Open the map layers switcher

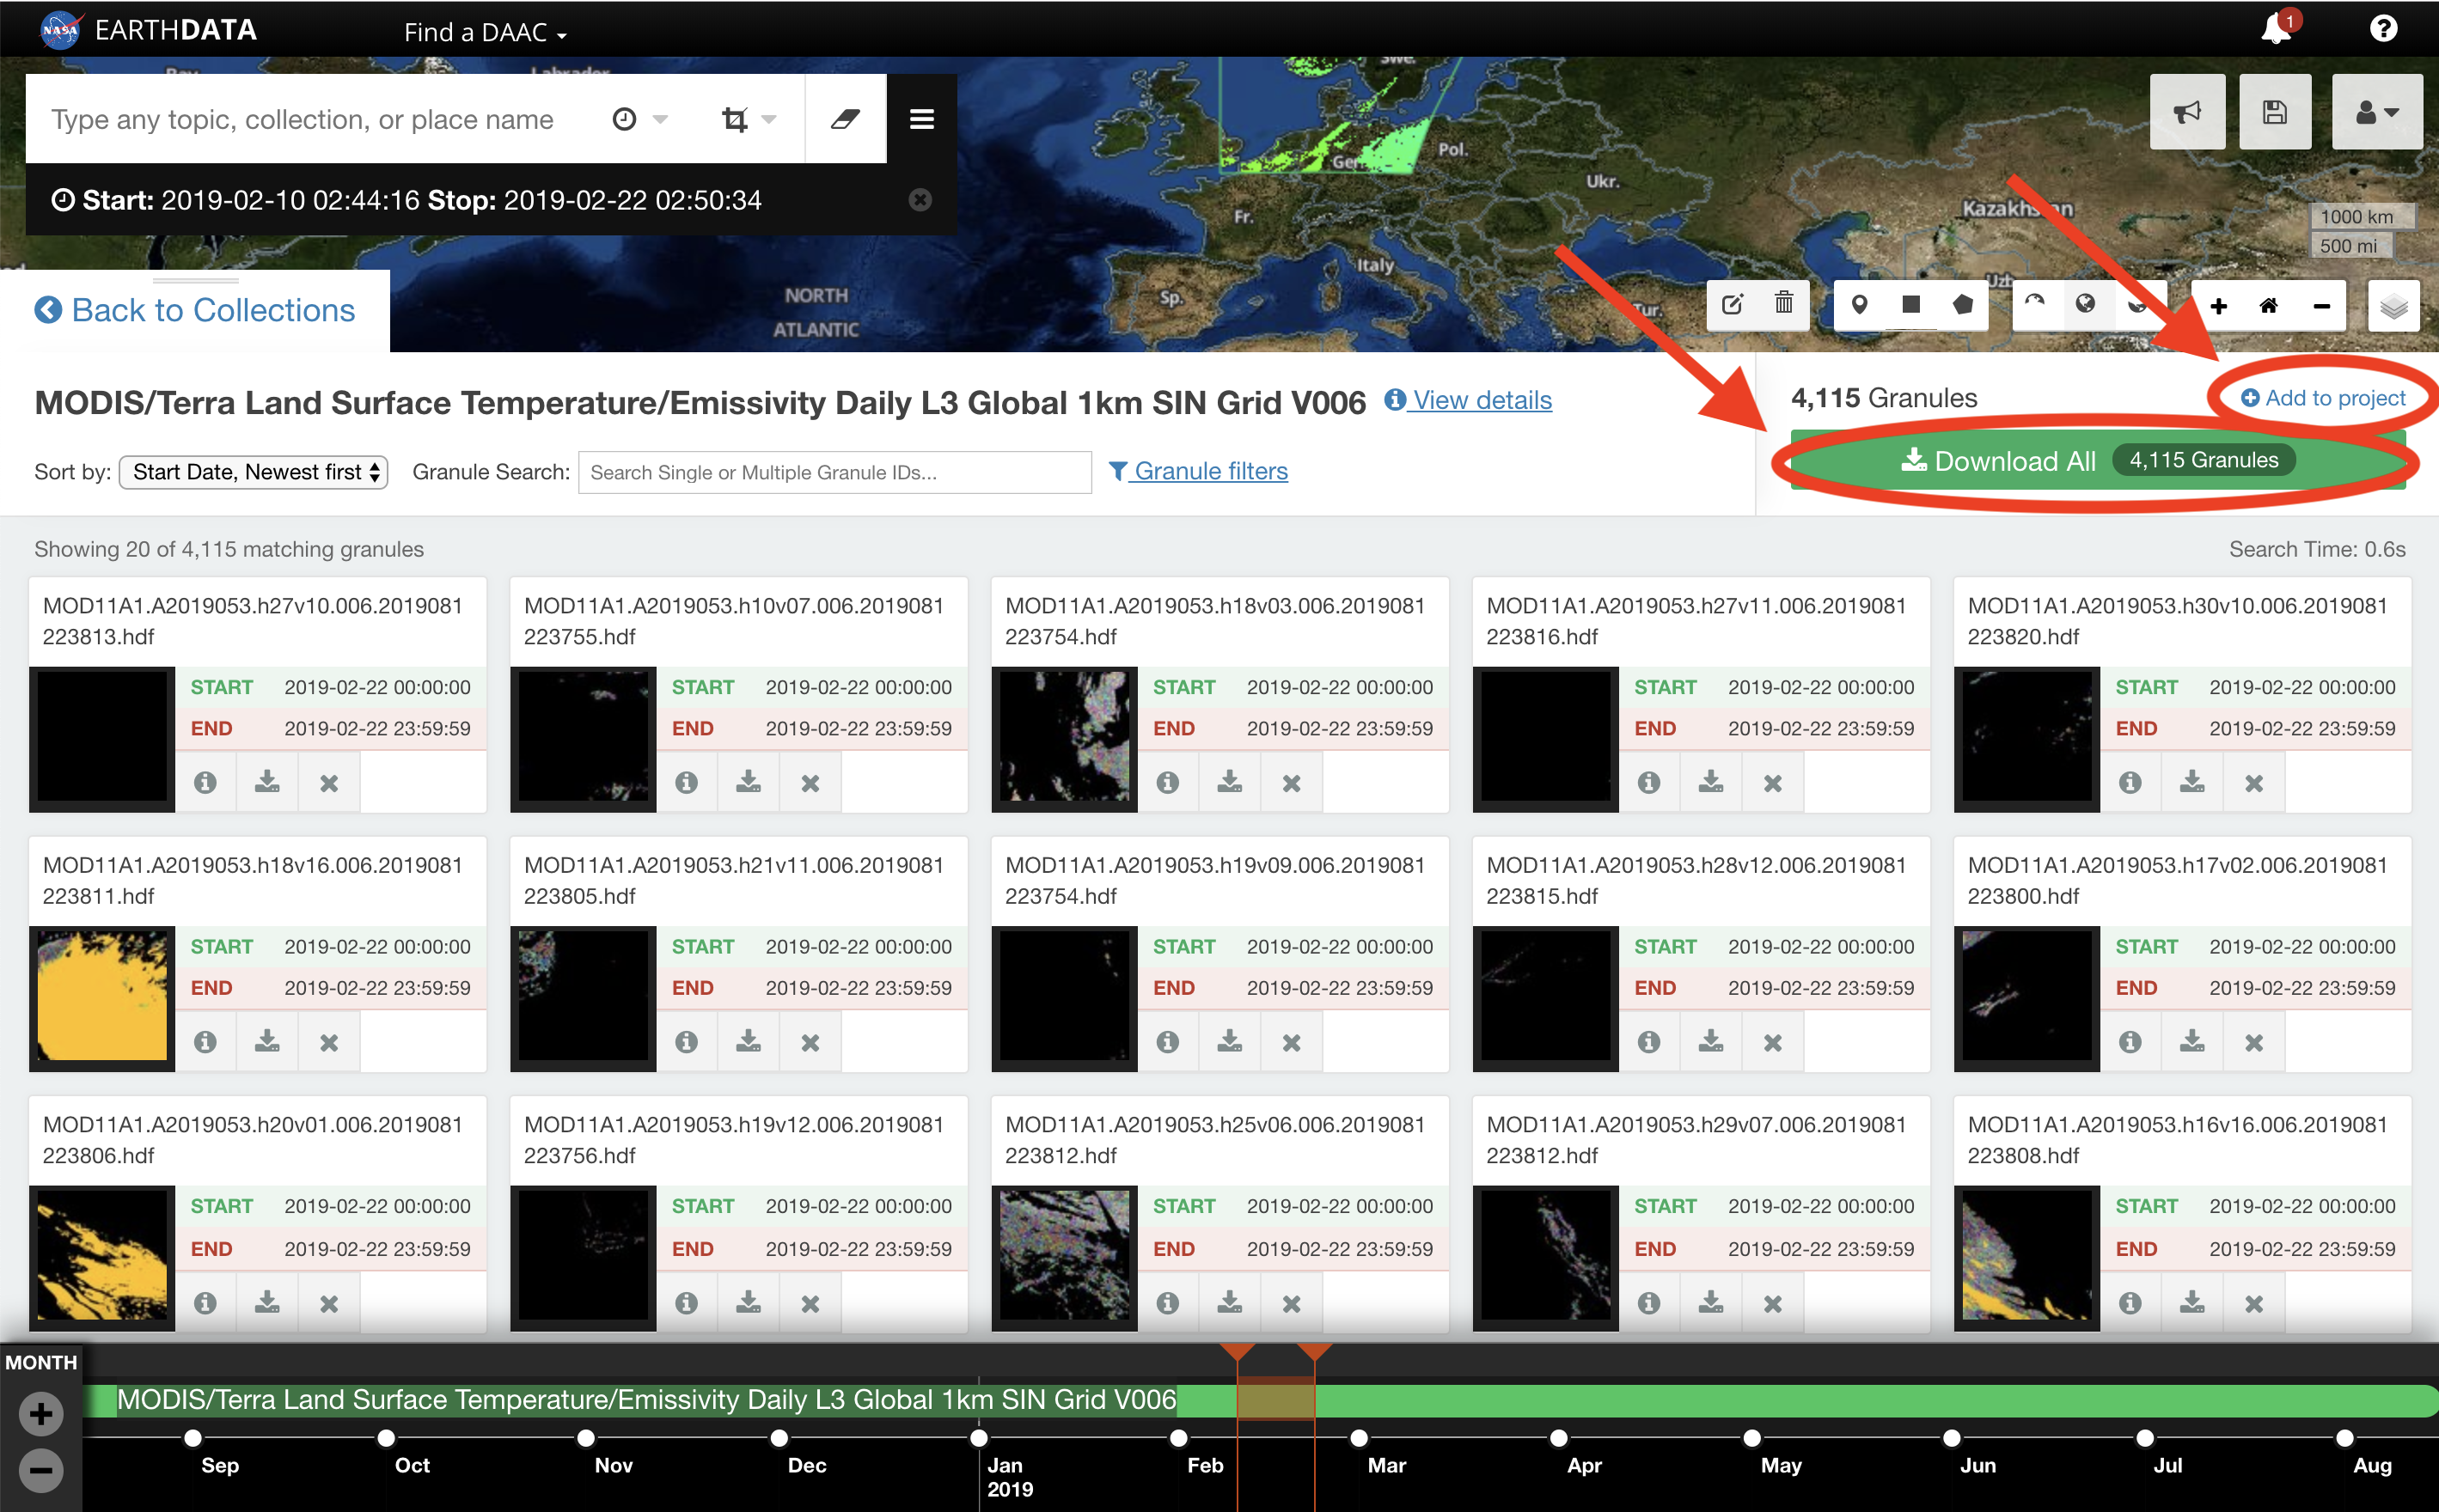pyautogui.click(x=2393, y=306)
